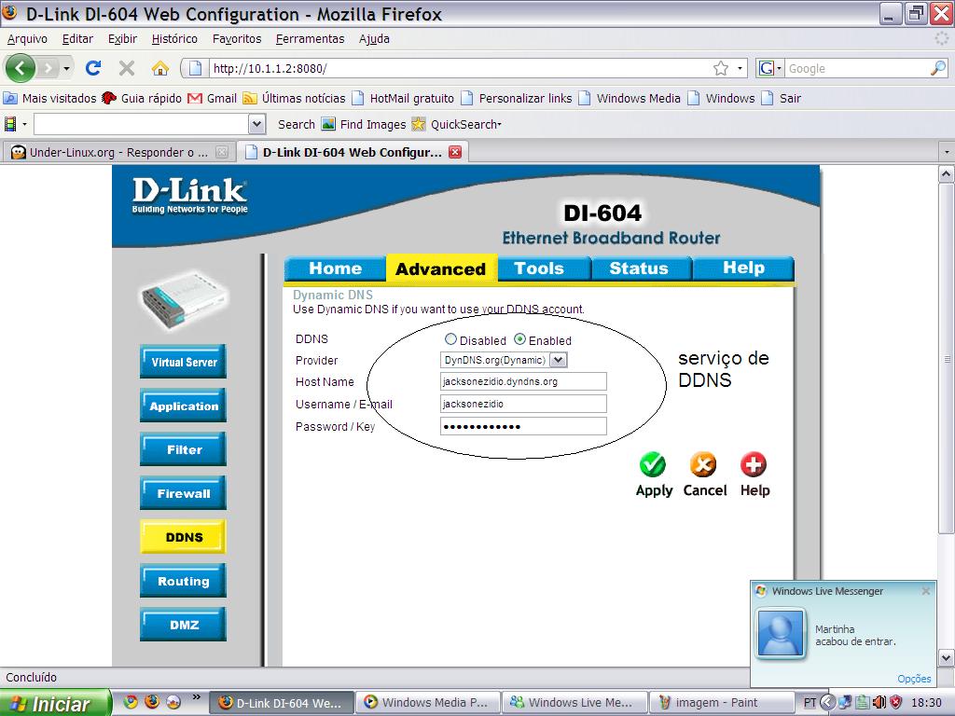Open the Ajuda menu
The height and width of the screenshot is (716, 955).
(x=374, y=39)
